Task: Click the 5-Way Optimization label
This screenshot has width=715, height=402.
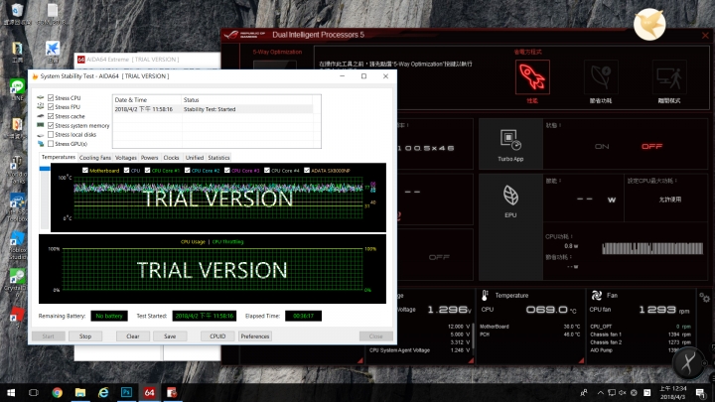Action: (277, 52)
